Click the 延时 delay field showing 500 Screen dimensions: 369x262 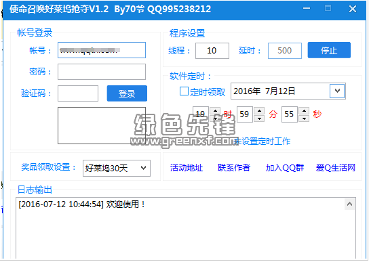pyautogui.click(x=285, y=51)
